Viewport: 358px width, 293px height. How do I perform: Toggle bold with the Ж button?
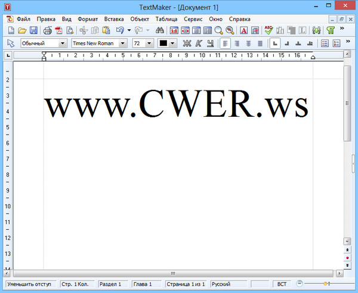(187, 43)
